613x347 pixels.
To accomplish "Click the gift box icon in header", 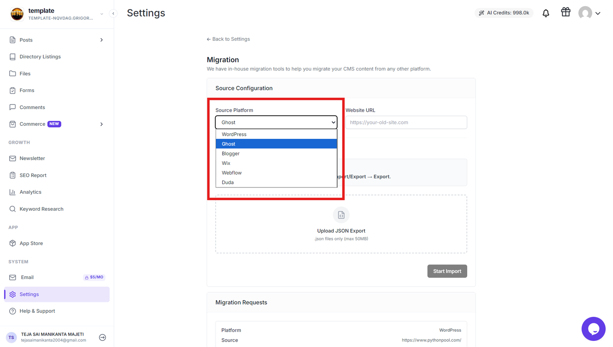I will (x=566, y=12).
